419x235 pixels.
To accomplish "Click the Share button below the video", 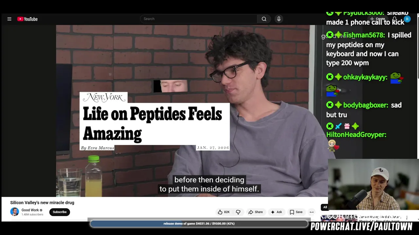I will 256,212.
